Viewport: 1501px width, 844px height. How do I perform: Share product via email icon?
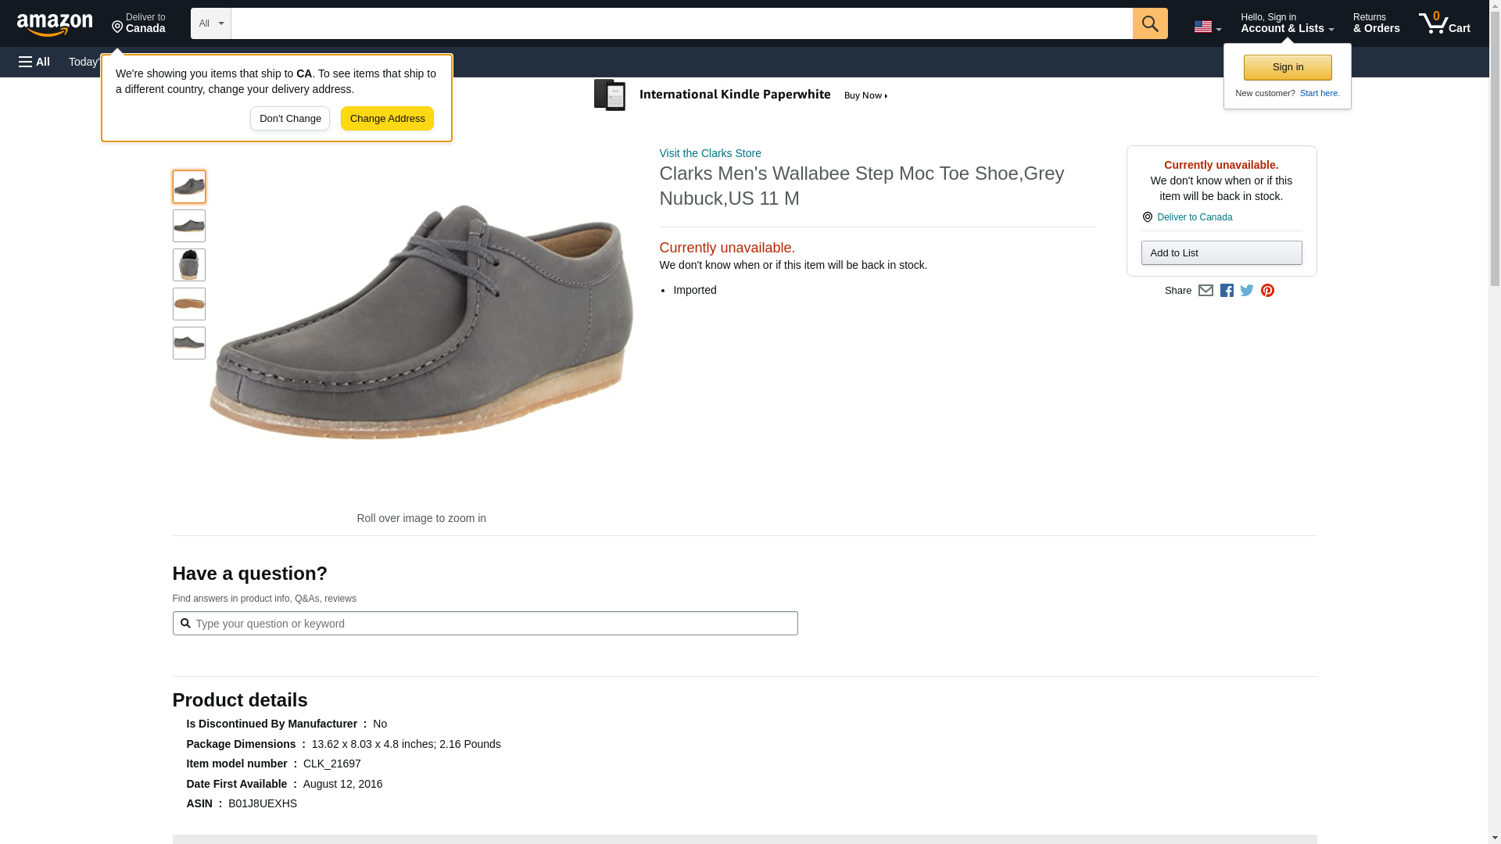click(x=1205, y=291)
